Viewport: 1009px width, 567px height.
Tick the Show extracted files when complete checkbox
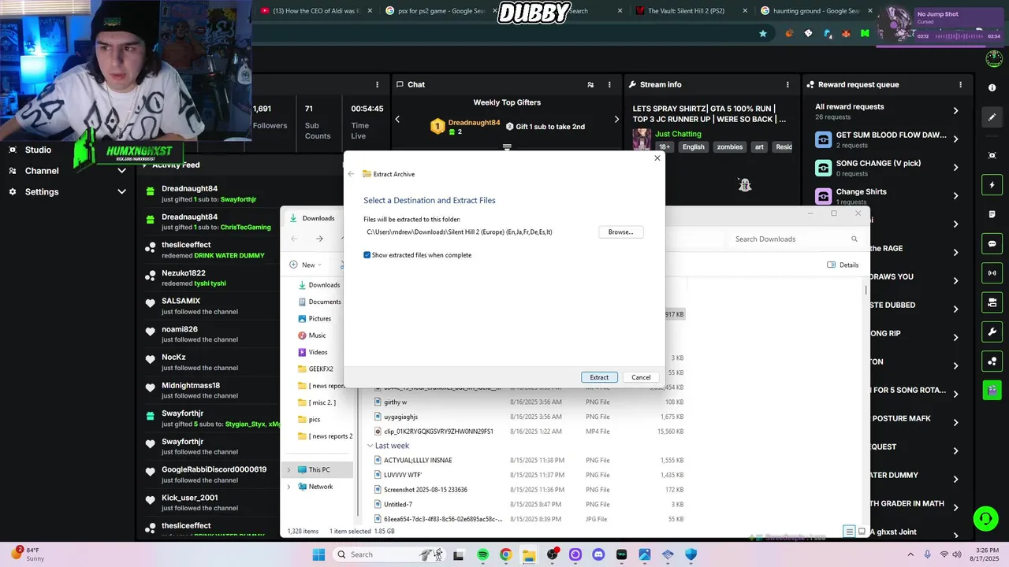[367, 255]
